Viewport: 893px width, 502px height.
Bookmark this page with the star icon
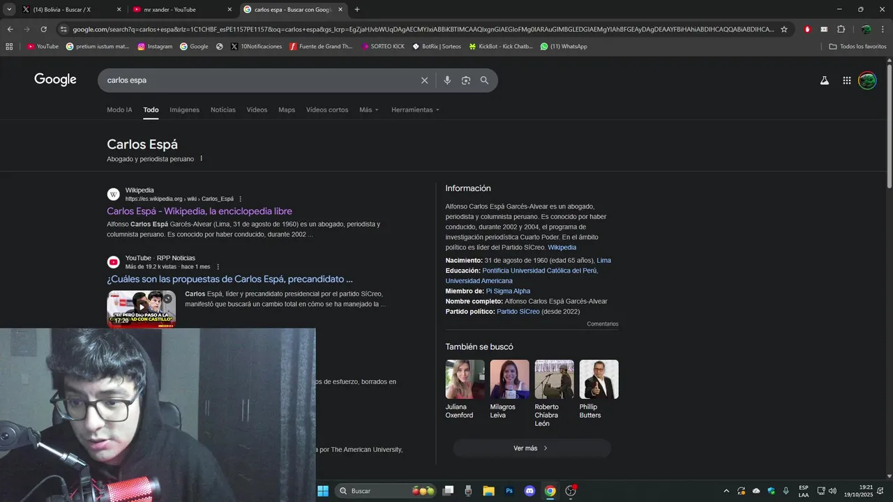click(x=784, y=29)
